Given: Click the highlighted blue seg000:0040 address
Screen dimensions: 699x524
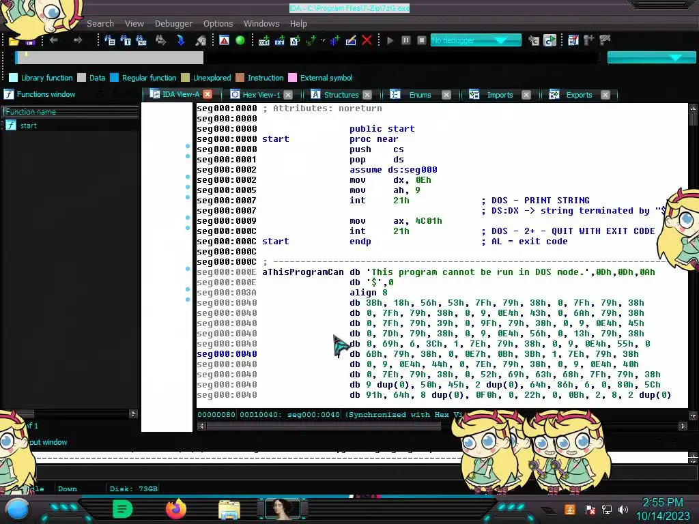Looking at the screenshot, I should (x=227, y=354).
